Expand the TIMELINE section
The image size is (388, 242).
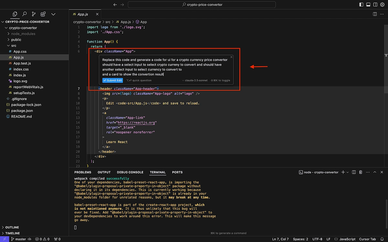coord(12,233)
